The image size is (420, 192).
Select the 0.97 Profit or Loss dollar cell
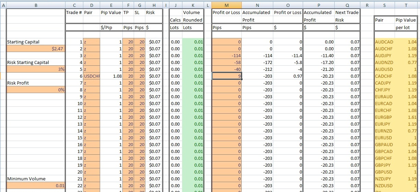point(288,76)
